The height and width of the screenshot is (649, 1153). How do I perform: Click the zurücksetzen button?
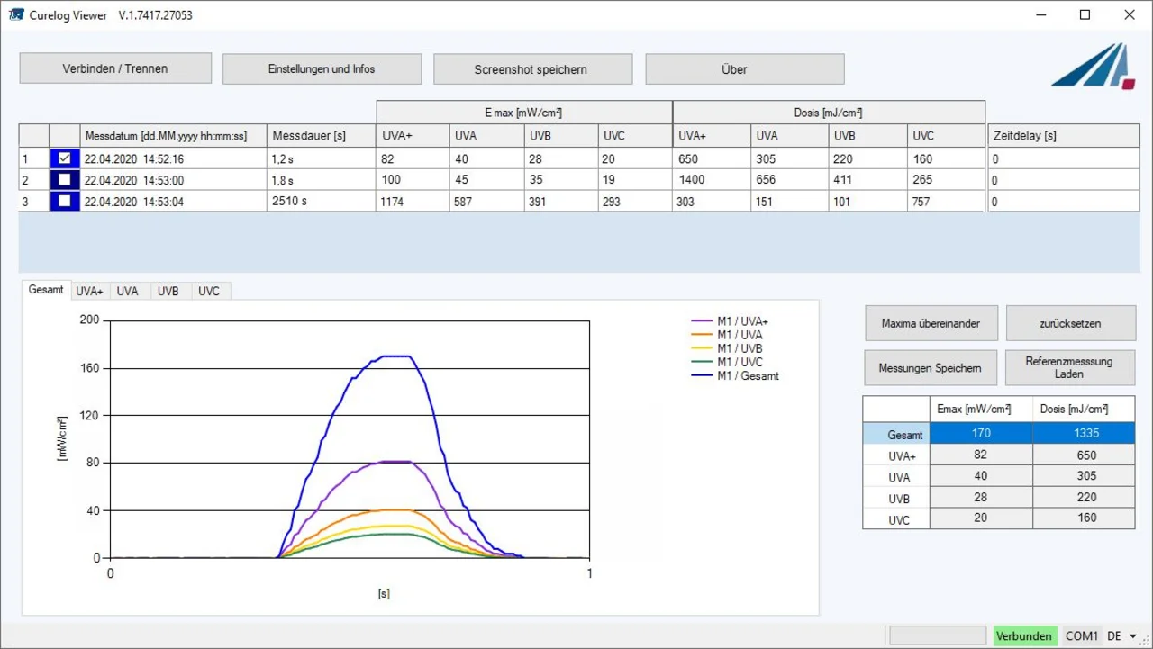pos(1070,323)
